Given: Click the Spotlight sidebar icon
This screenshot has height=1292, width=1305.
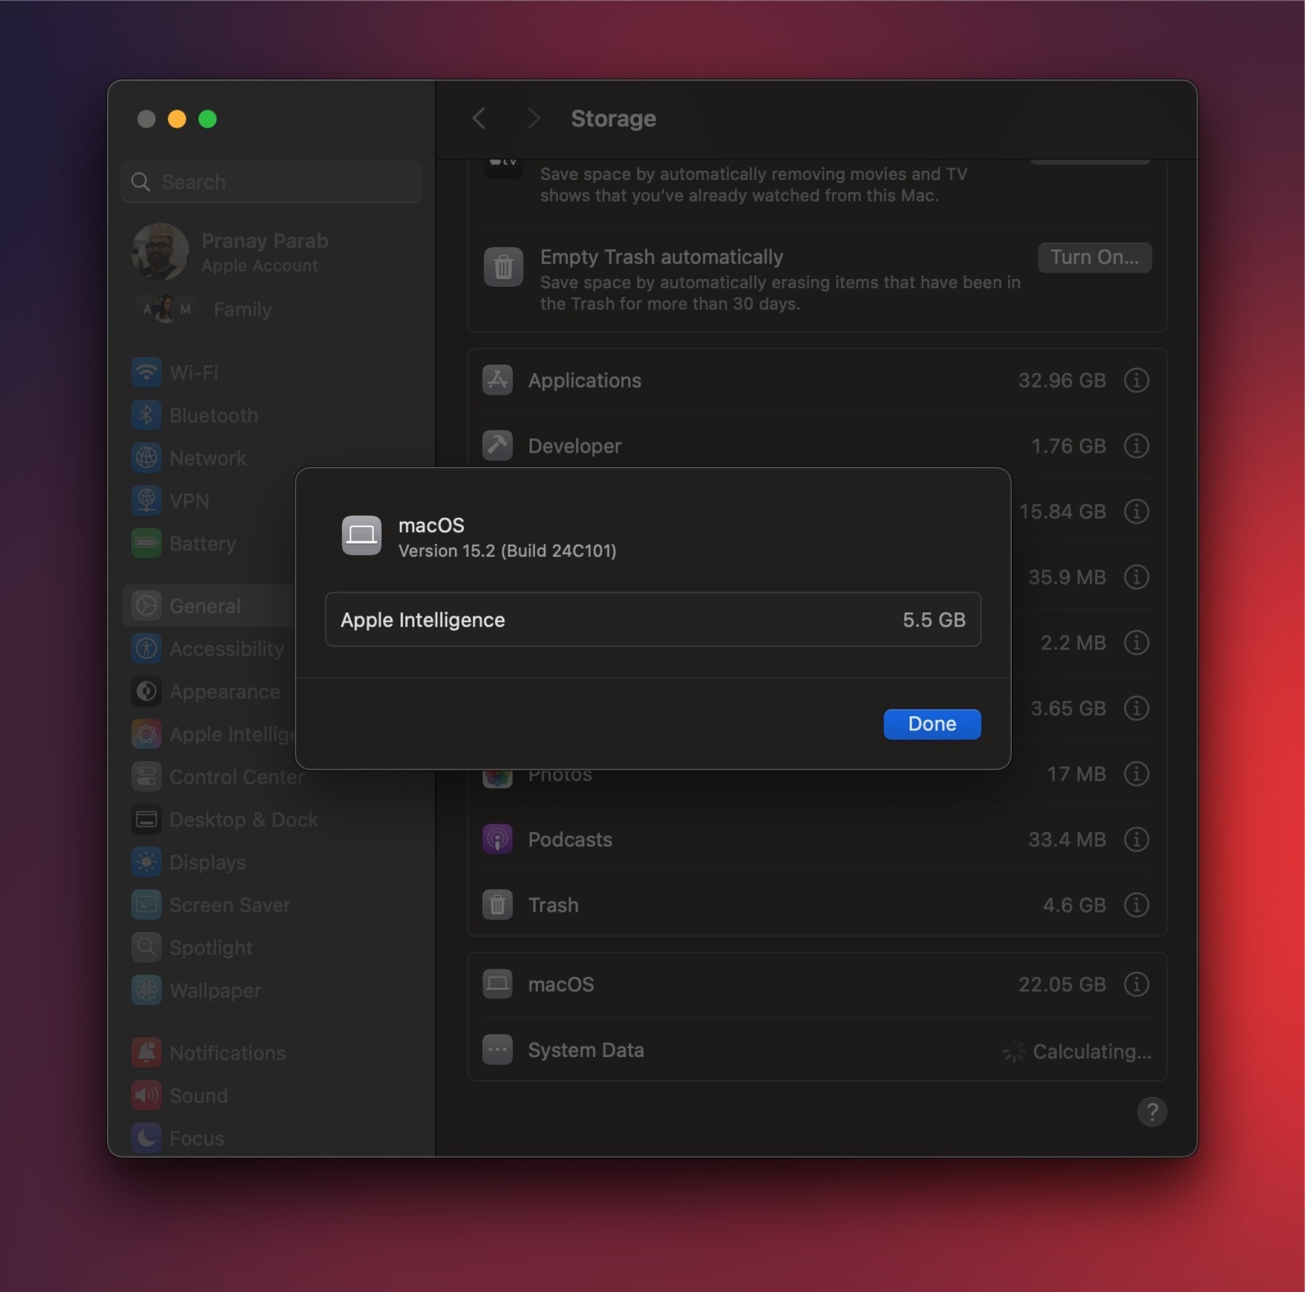Looking at the screenshot, I should pos(147,947).
